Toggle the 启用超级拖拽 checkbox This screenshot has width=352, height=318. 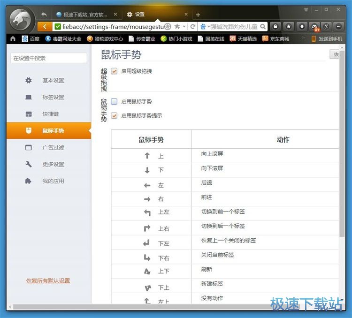(114, 71)
